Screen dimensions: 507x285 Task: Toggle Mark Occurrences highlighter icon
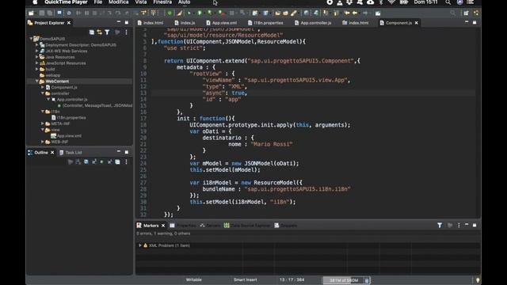(x=180, y=13)
